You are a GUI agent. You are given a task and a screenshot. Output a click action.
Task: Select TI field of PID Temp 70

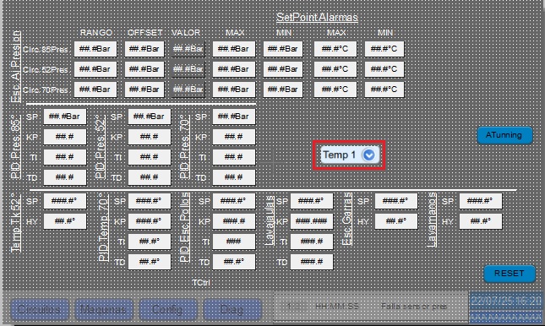(149, 242)
